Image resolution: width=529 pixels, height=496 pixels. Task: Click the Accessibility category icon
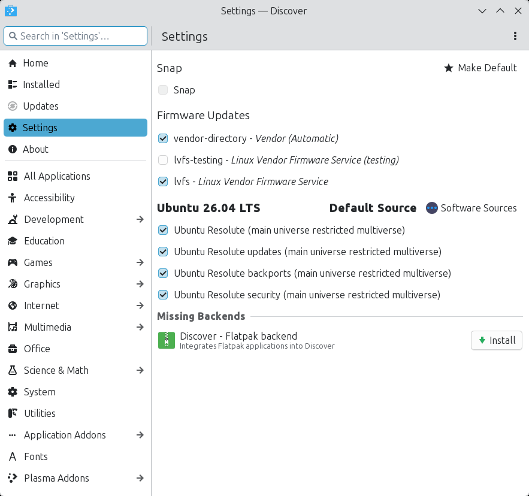pos(13,198)
